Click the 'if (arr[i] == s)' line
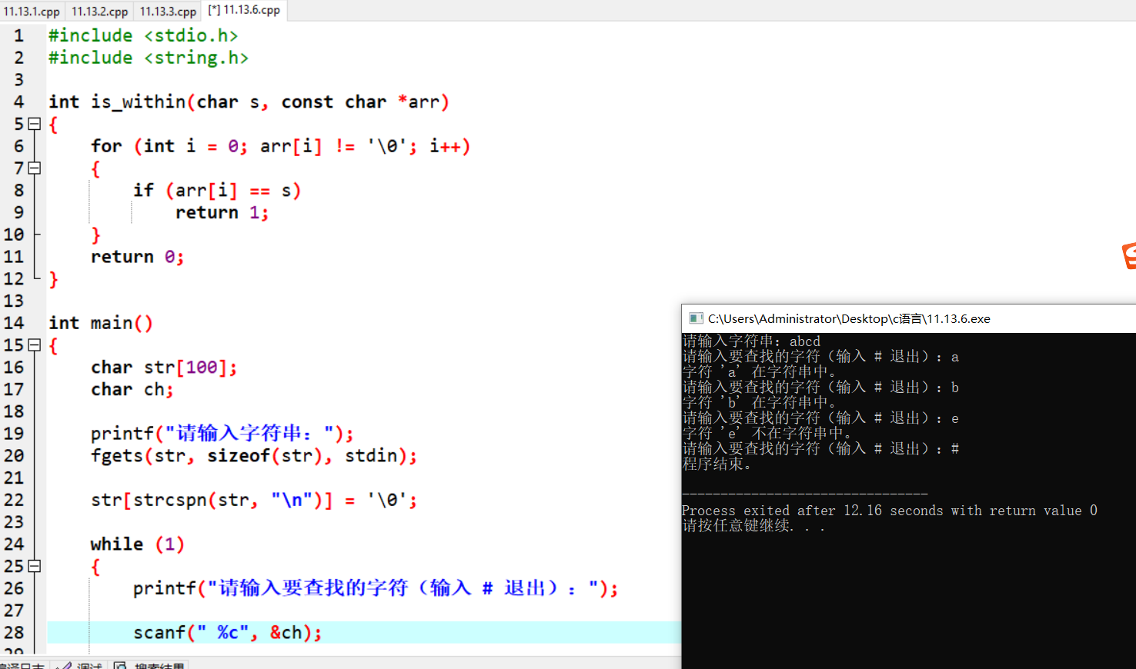 (x=216, y=190)
